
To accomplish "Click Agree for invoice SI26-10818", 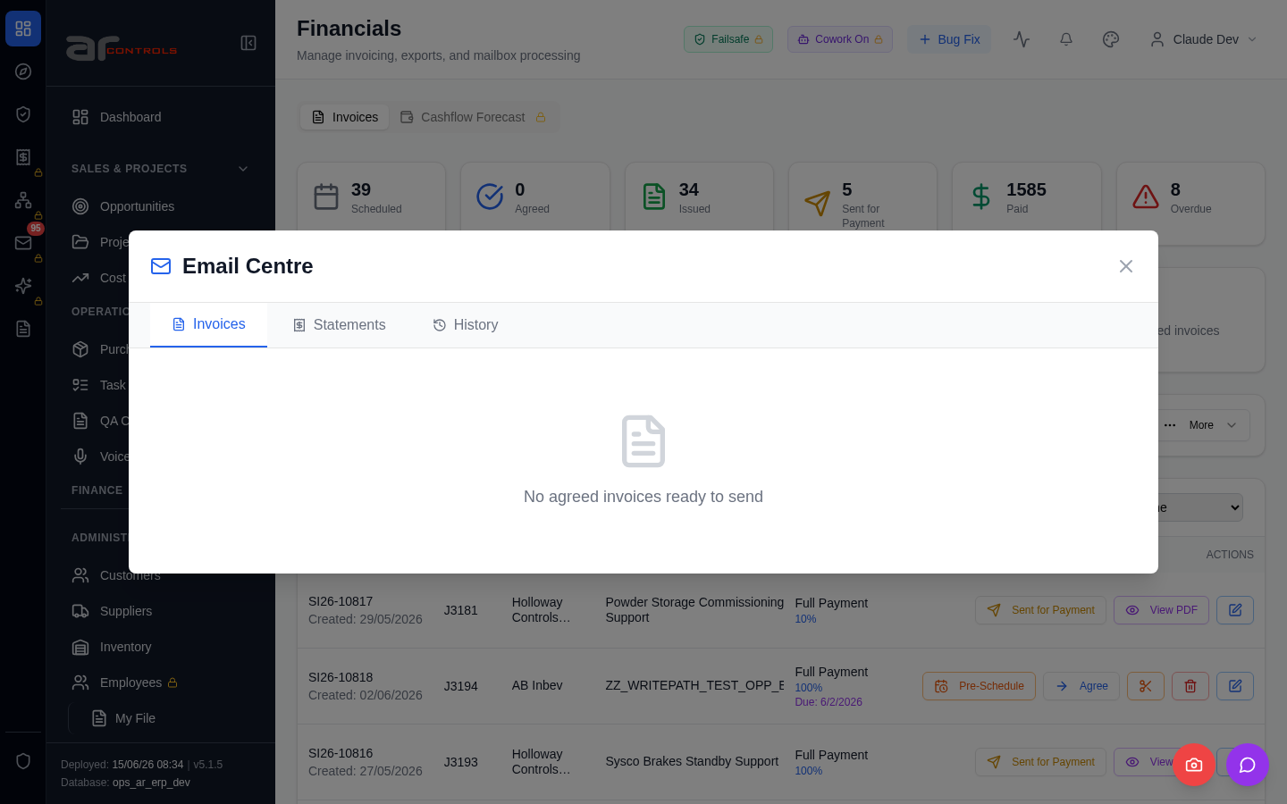I will pos(1081,686).
